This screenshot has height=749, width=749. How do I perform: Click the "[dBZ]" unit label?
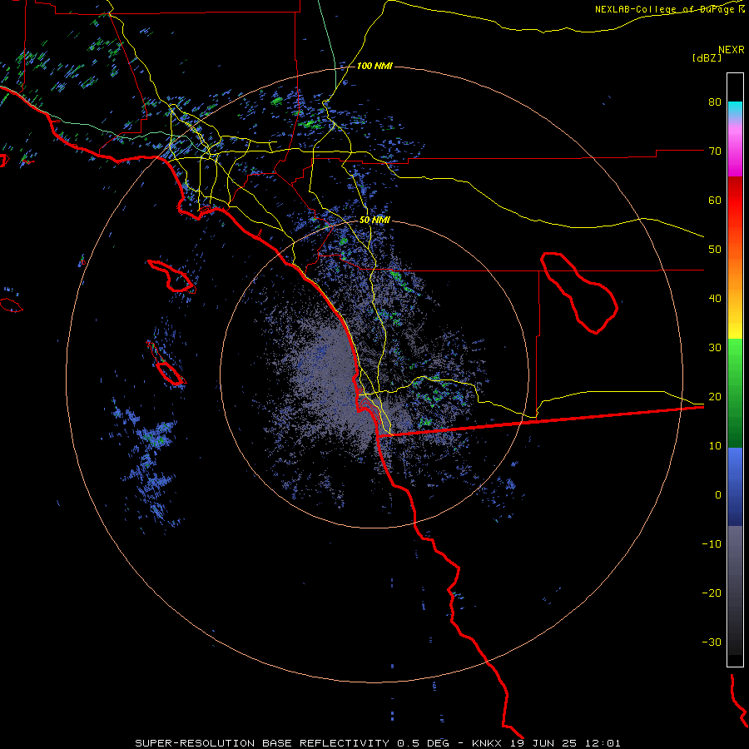(x=707, y=57)
